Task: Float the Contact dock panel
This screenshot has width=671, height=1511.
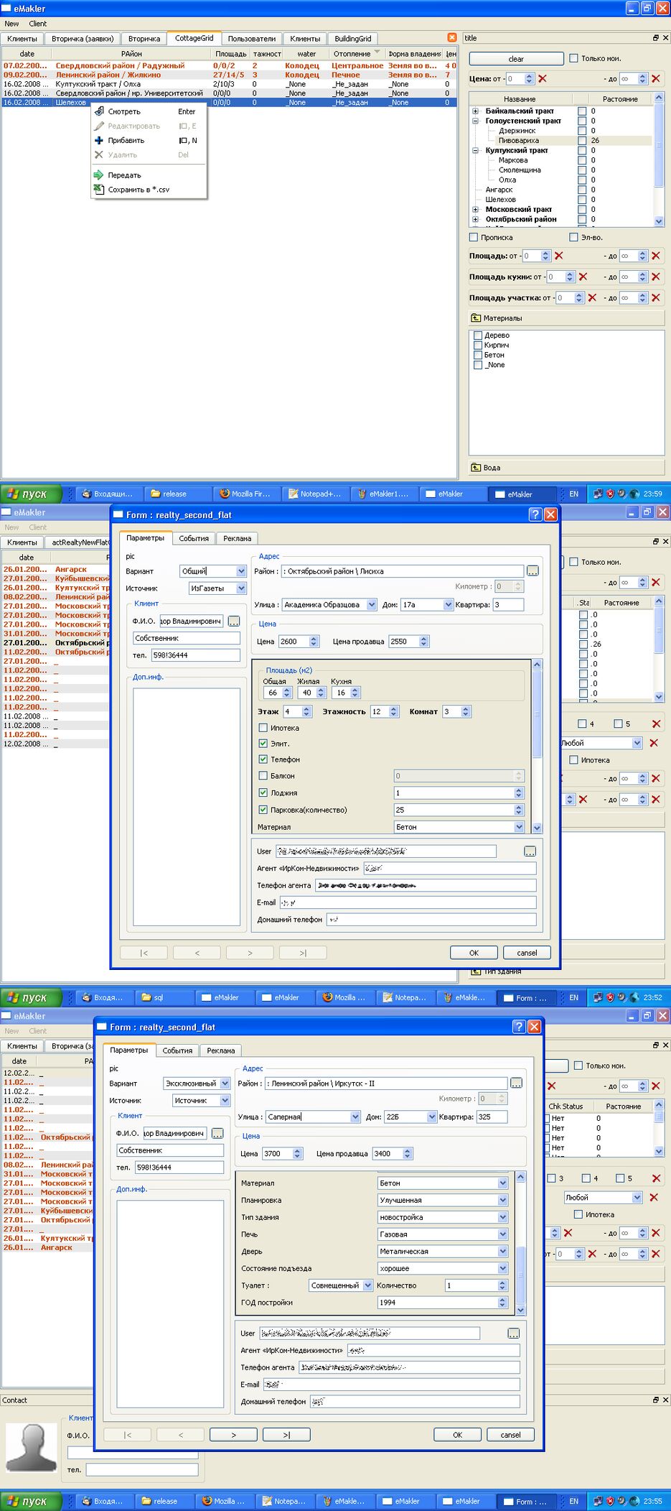Action: pyautogui.click(x=655, y=1400)
